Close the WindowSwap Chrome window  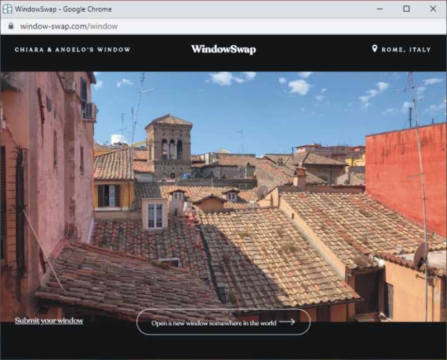(x=433, y=9)
